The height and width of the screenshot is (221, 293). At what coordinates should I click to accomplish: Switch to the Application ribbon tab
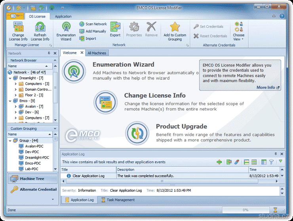pos(63,16)
